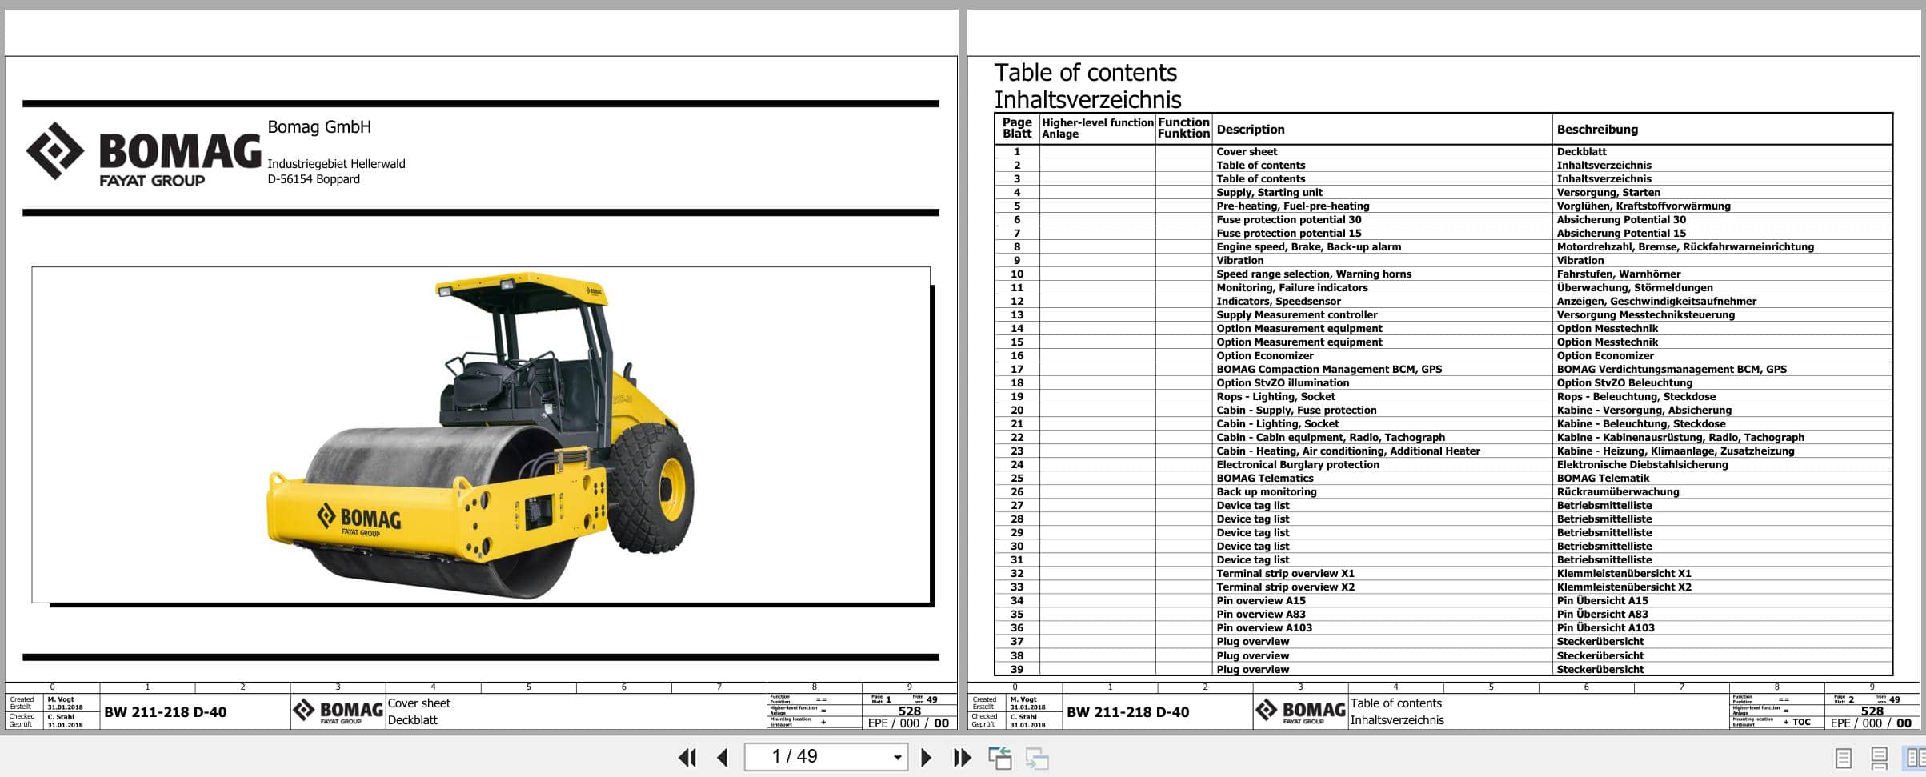Go to the next page

coord(926,757)
